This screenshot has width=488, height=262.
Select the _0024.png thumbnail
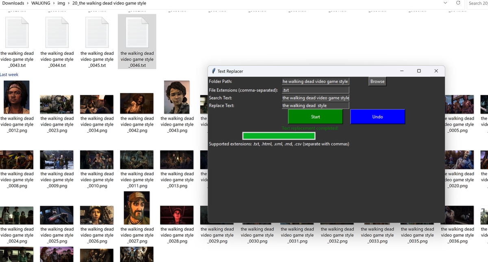click(17, 215)
